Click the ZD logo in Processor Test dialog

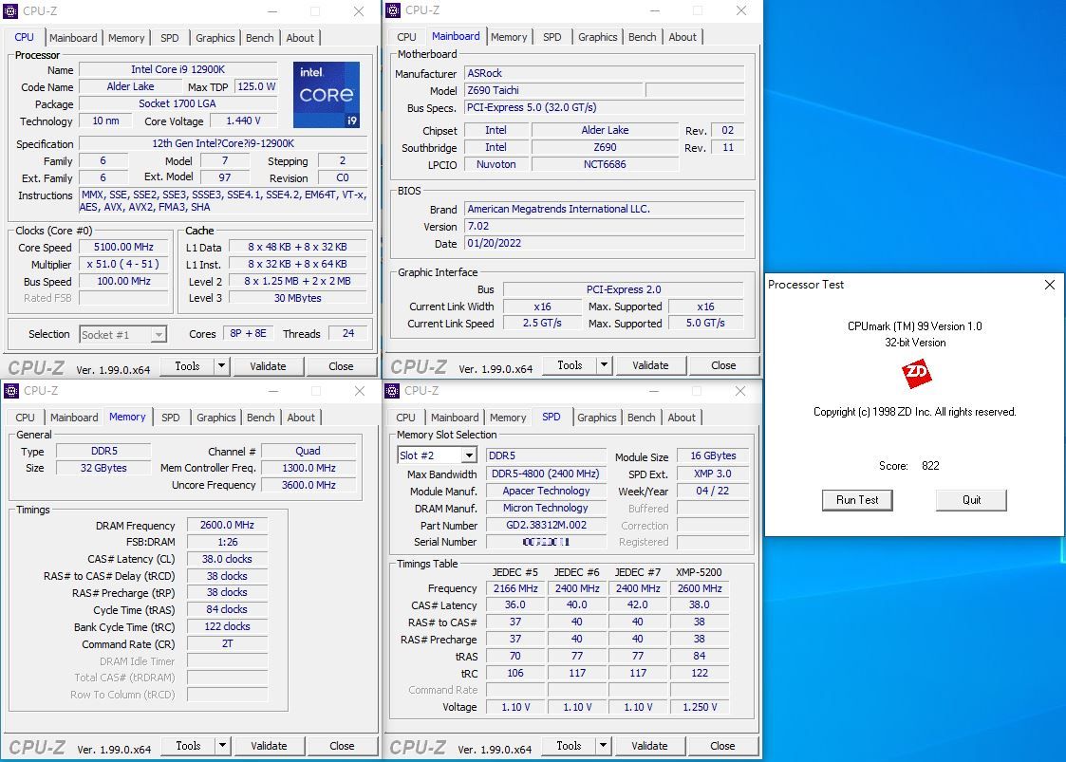[x=916, y=373]
